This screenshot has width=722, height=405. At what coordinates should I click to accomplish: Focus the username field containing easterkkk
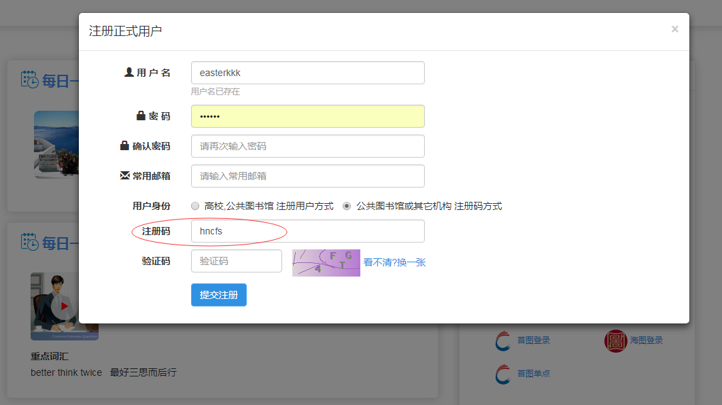coord(307,73)
